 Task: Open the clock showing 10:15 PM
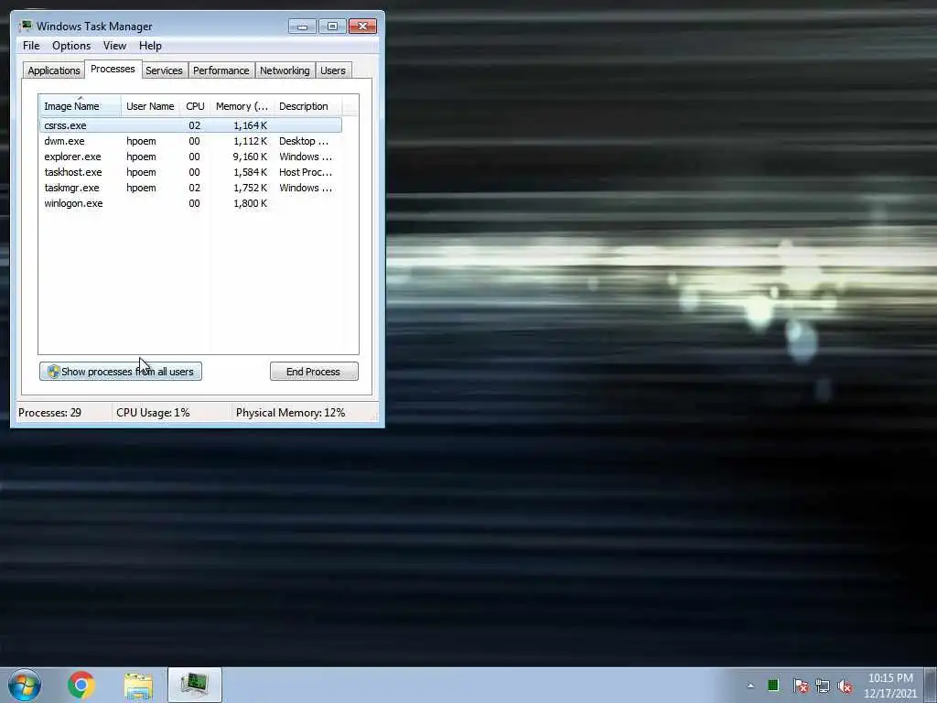(x=890, y=686)
